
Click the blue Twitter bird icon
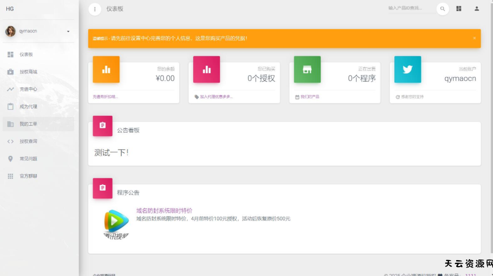(407, 70)
